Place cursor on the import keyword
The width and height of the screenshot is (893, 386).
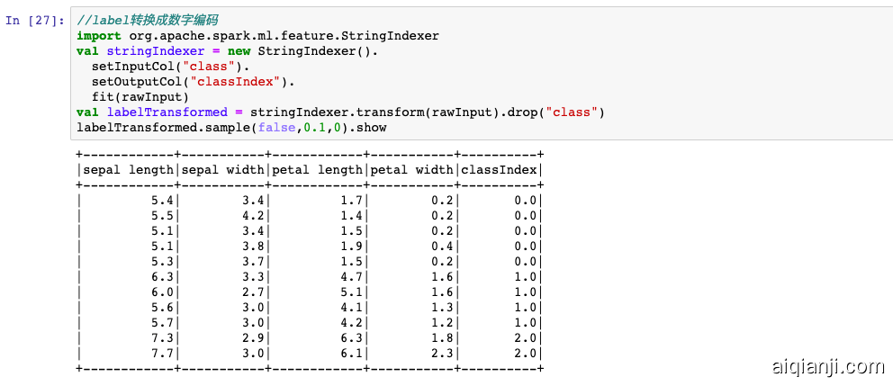point(99,36)
